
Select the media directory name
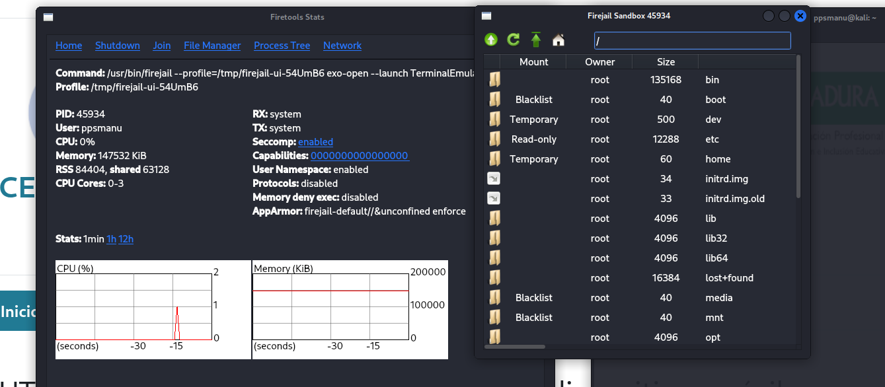coord(719,298)
